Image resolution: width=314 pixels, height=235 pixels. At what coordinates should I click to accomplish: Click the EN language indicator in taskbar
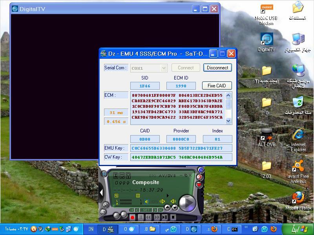(91, 229)
